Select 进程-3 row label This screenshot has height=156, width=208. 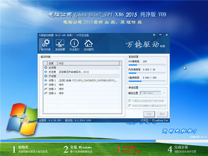pos(52,89)
